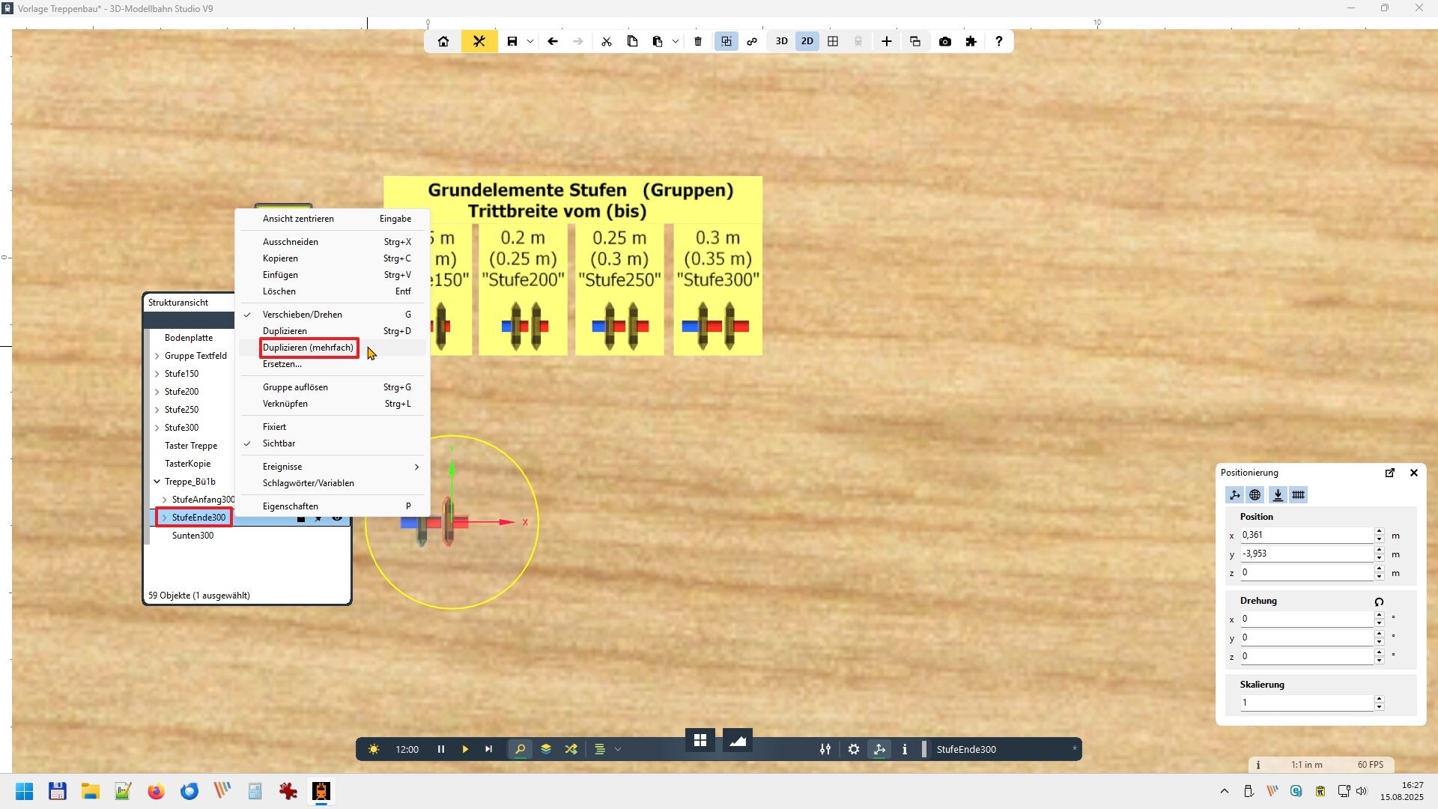The height and width of the screenshot is (809, 1438).
Task: Click the camera screenshot icon
Action: tap(945, 41)
